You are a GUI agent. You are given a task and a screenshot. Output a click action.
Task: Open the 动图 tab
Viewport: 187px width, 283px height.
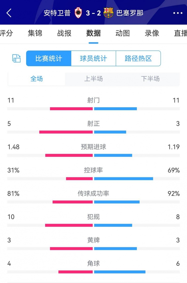pos(123,33)
